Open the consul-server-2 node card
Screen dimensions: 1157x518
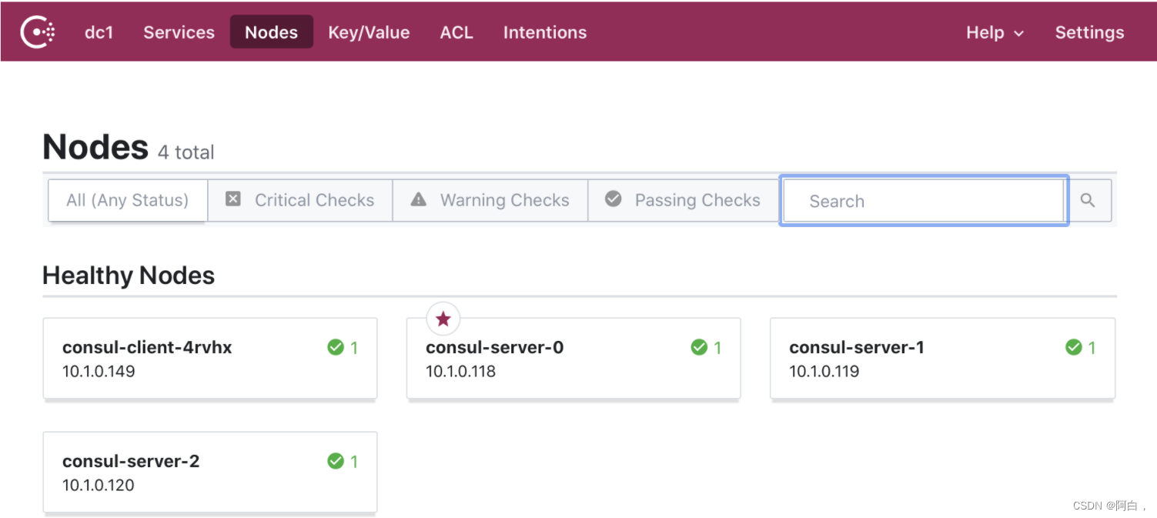pyautogui.click(x=210, y=472)
